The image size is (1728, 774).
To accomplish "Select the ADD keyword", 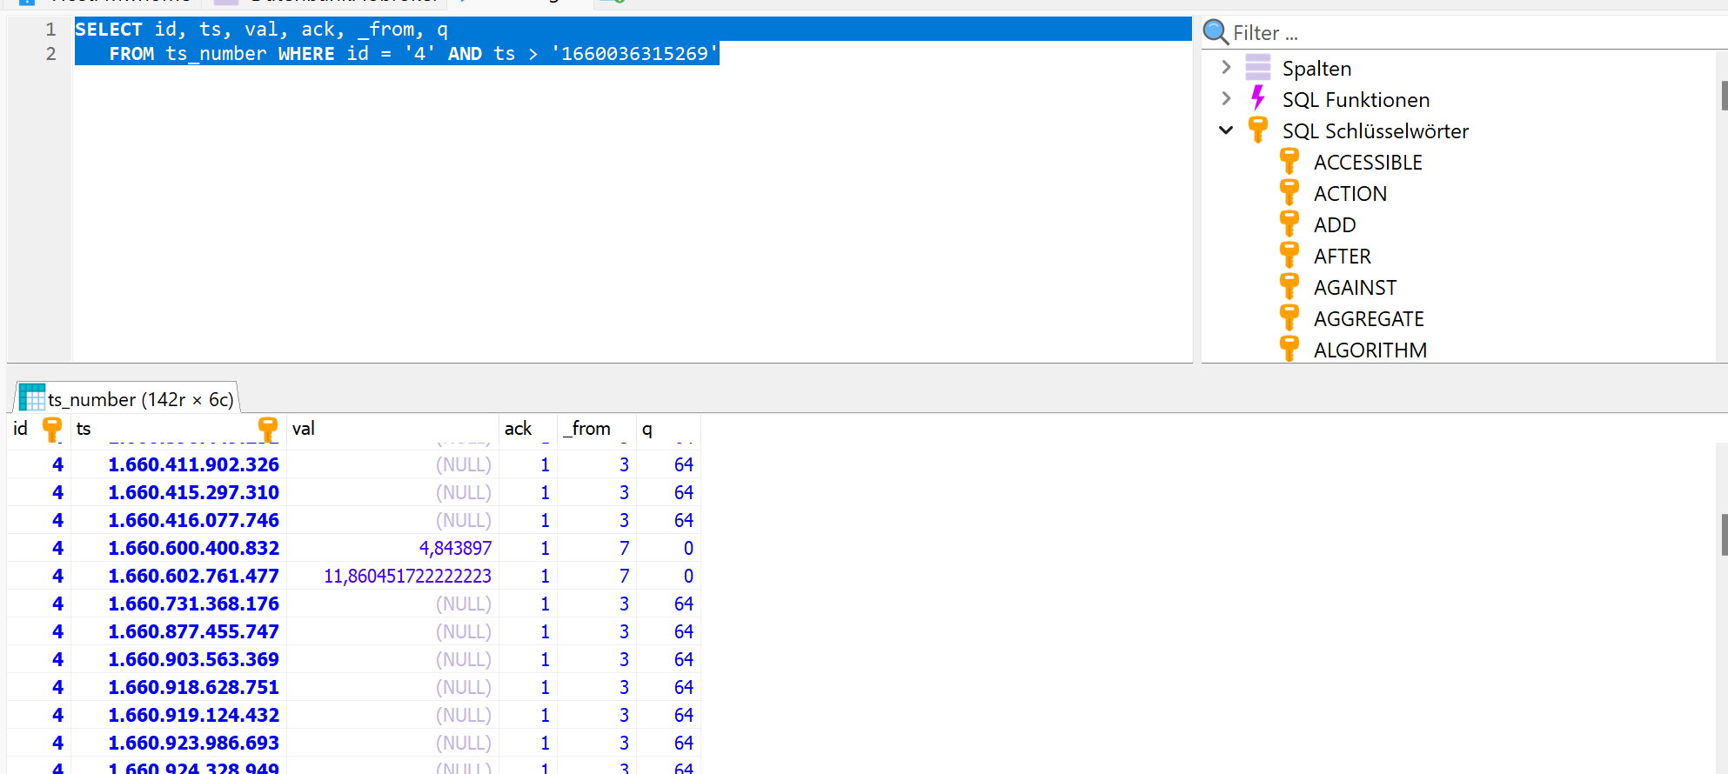I will point(1335,225).
